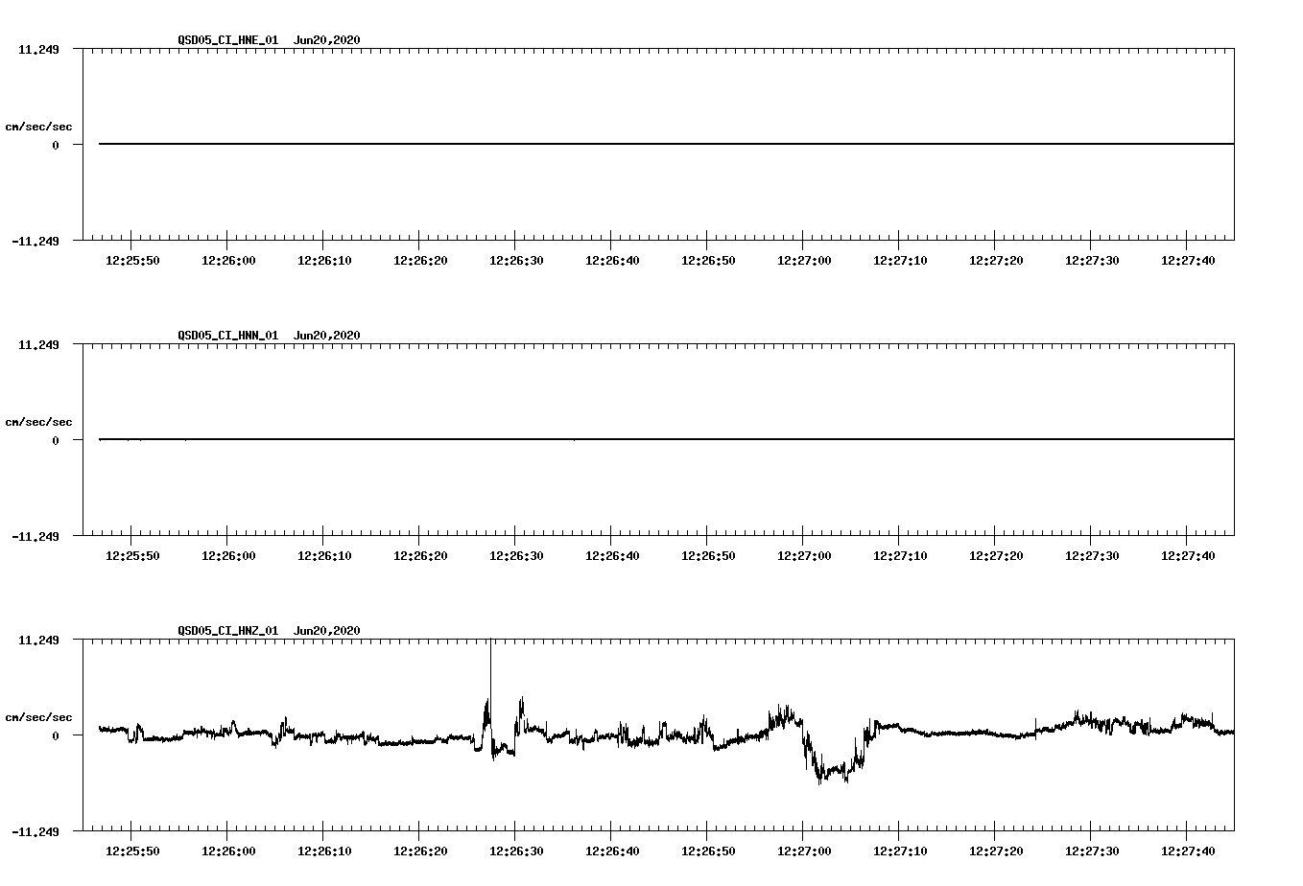Click the 12:26:20 label under HNN plot
This screenshot has height=886, width=1303.
click(420, 556)
